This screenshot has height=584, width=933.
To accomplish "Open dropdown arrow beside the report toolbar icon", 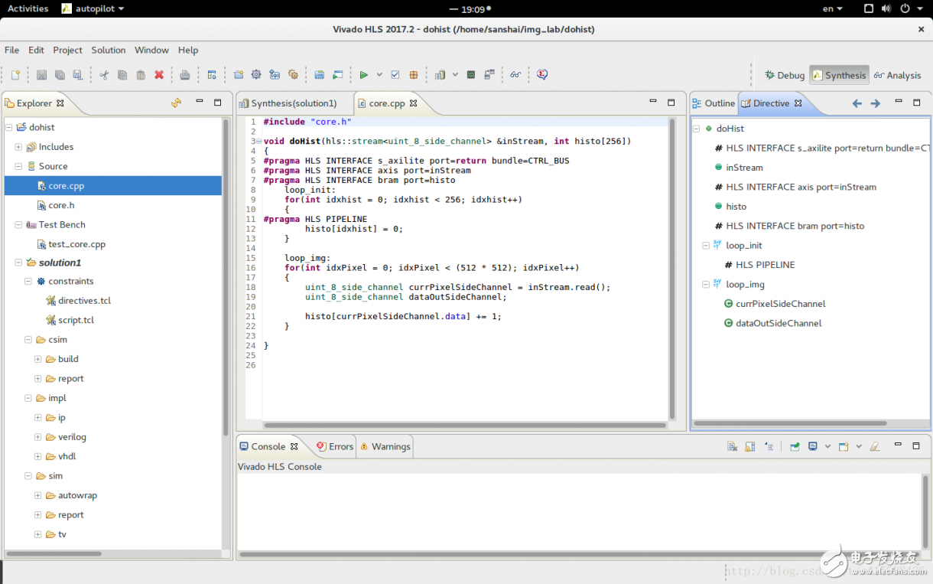I will click(455, 75).
